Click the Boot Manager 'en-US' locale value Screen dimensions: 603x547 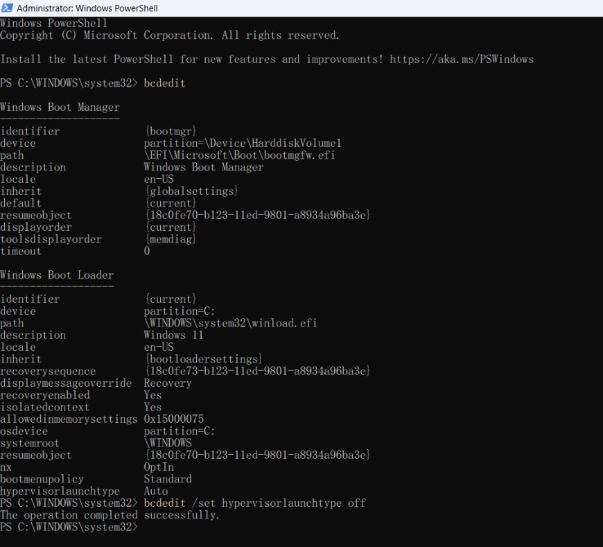tap(159, 180)
